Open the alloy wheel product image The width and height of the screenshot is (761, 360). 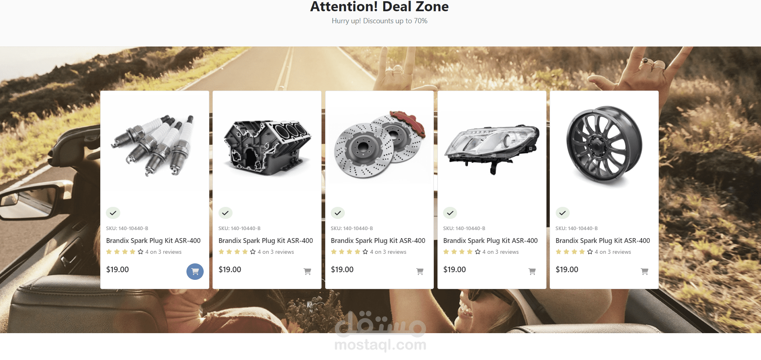pos(604,144)
